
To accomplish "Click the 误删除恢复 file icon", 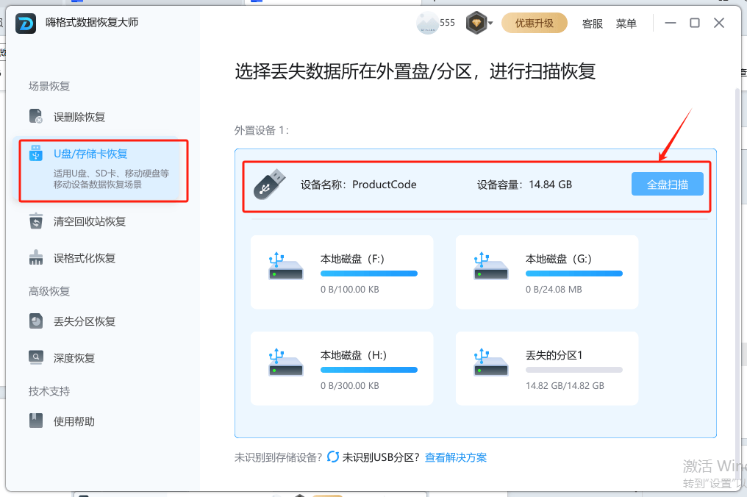I will (36, 116).
